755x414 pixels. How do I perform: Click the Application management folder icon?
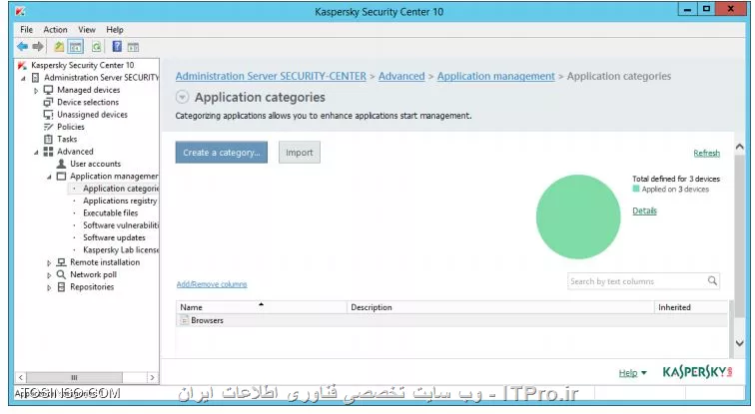[61, 176]
